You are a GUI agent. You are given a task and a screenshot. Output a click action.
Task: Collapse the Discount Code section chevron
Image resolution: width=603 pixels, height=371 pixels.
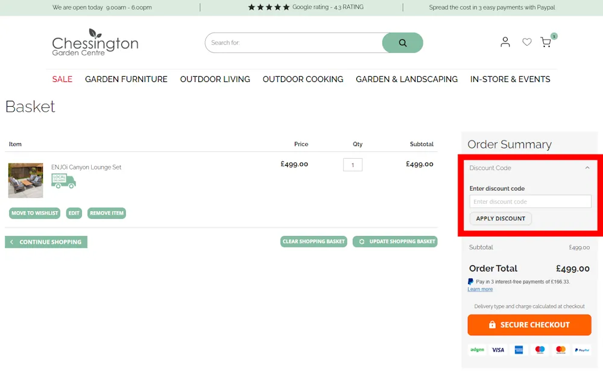tap(587, 168)
